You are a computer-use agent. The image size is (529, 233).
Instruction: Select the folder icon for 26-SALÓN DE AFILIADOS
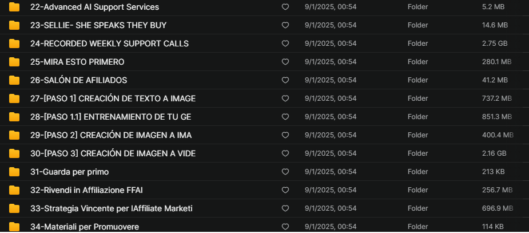(14, 80)
